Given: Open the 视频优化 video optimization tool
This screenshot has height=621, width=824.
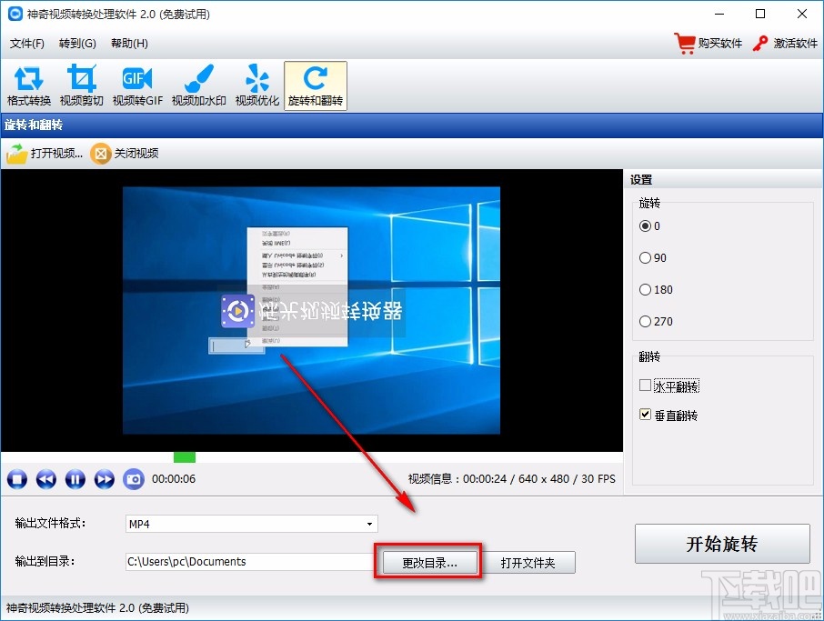Looking at the screenshot, I should pos(257,85).
